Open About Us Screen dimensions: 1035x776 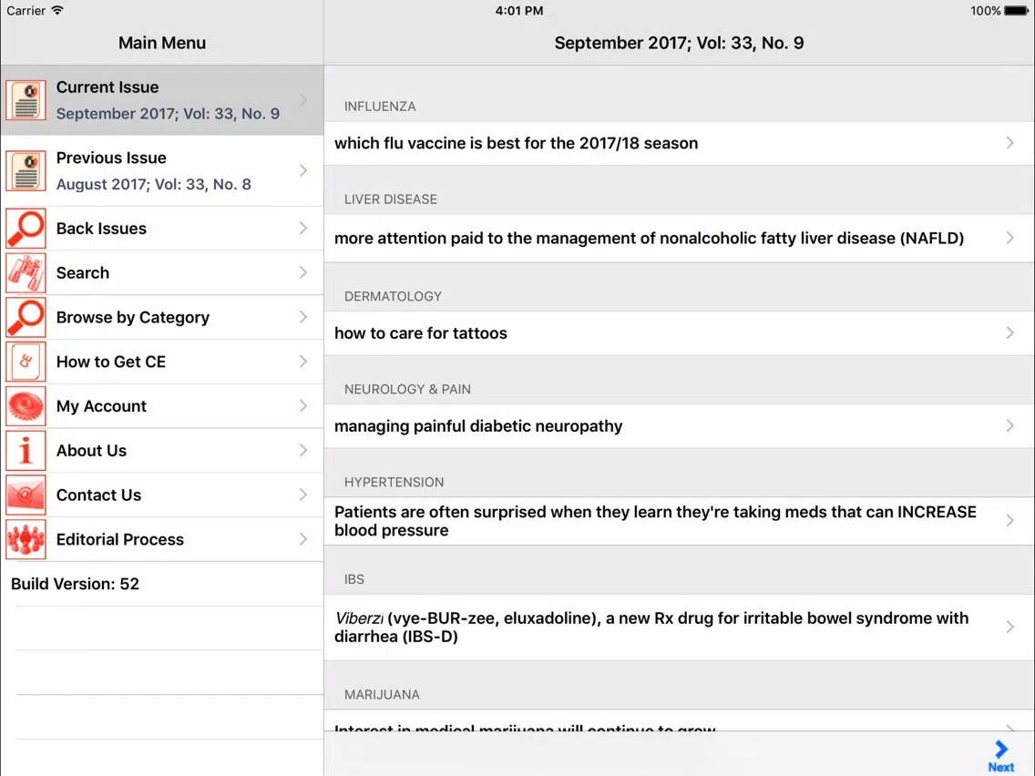tap(162, 451)
